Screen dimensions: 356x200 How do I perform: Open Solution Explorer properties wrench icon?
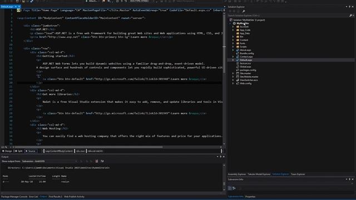(x=244, y=11)
